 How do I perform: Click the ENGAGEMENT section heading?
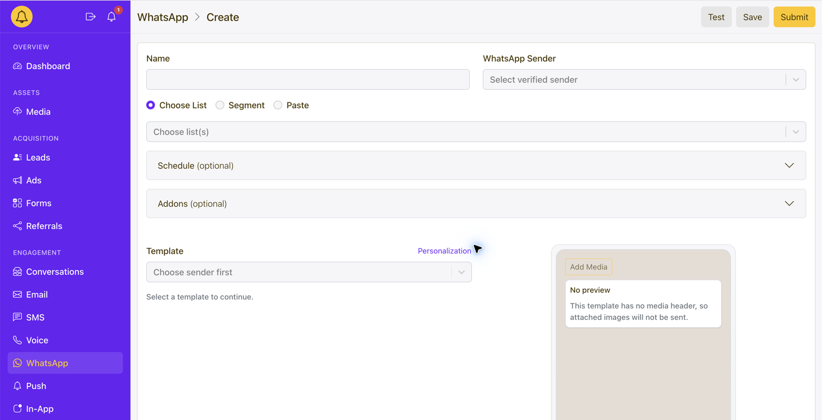(37, 252)
